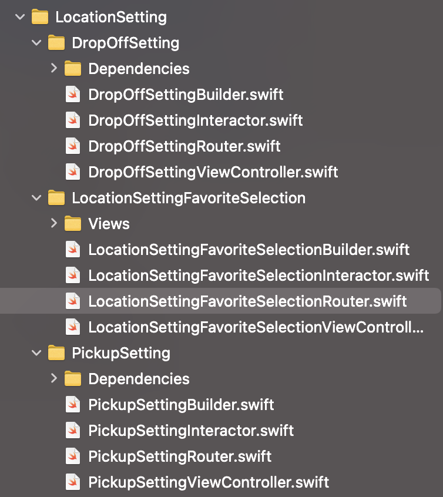Click the Swift icon beside PickupSettingRouter.swift
The image size is (443, 497).
[x=73, y=456]
